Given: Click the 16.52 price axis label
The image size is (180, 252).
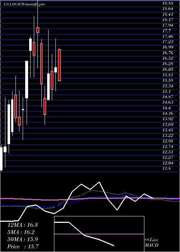Looking at the screenshot, I should [x=168, y=58].
